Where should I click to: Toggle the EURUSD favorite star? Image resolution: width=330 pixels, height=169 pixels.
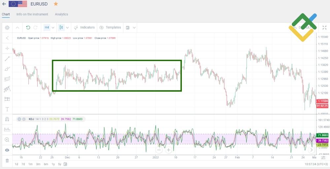56,4
